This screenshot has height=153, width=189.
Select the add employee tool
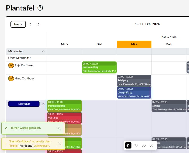point(144,145)
